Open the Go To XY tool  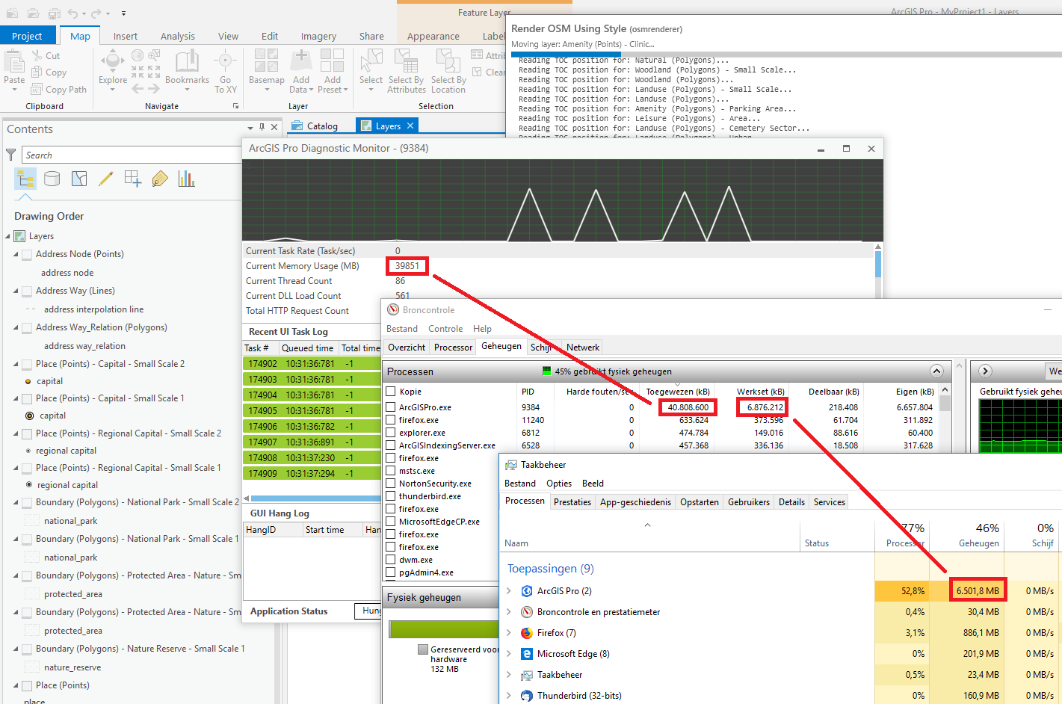(x=225, y=61)
